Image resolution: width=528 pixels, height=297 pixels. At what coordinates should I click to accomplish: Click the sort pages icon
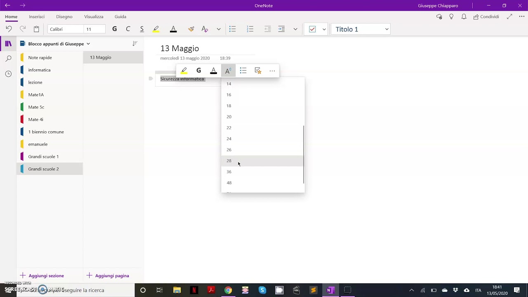pyautogui.click(x=134, y=43)
